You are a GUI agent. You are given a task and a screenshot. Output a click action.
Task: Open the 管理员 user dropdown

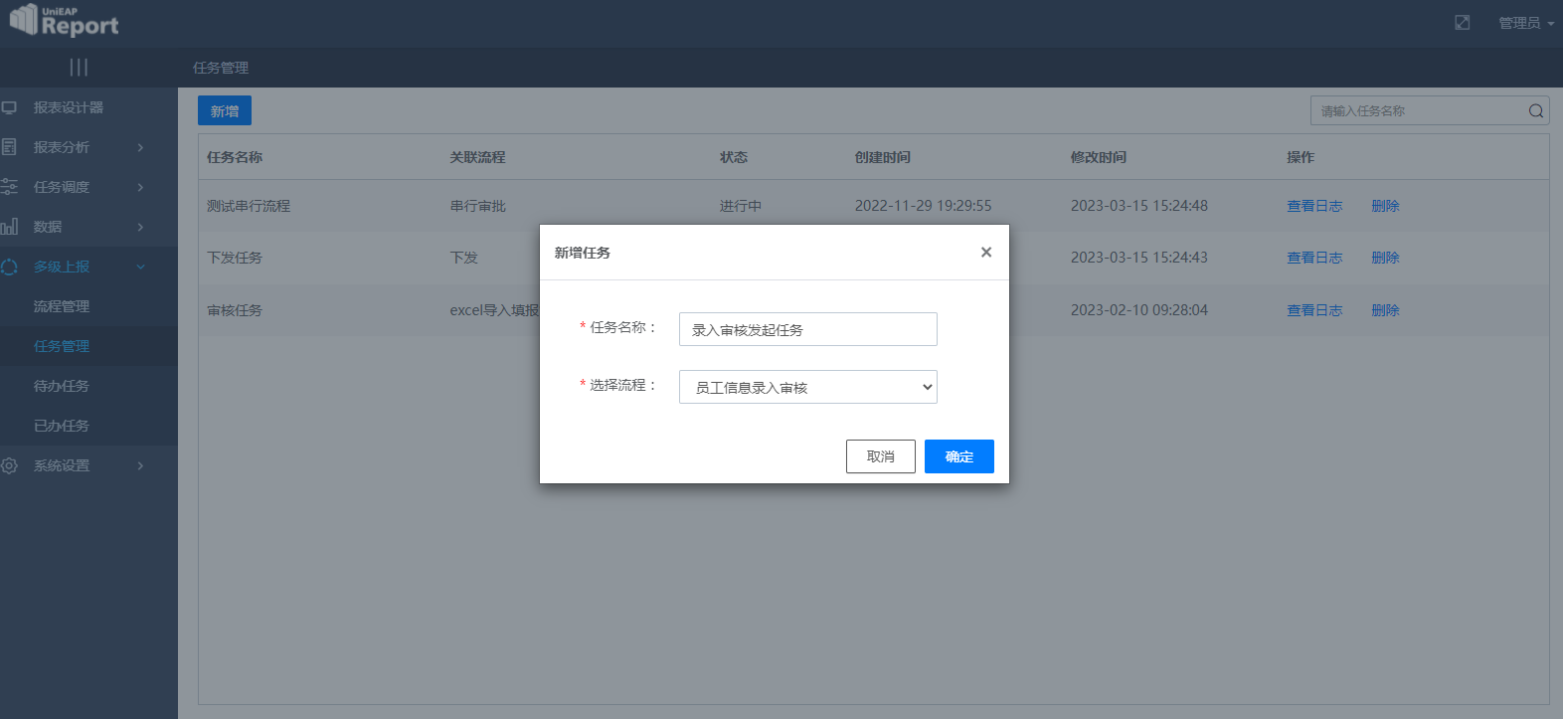point(1526,23)
